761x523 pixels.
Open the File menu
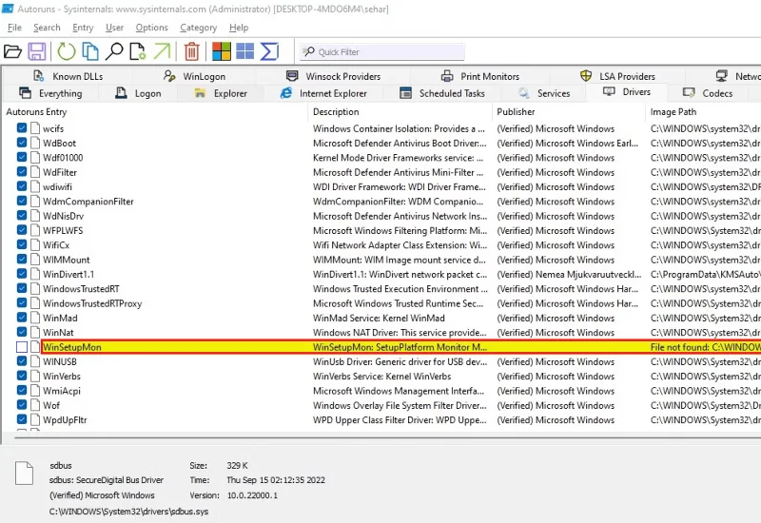point(14,28)
